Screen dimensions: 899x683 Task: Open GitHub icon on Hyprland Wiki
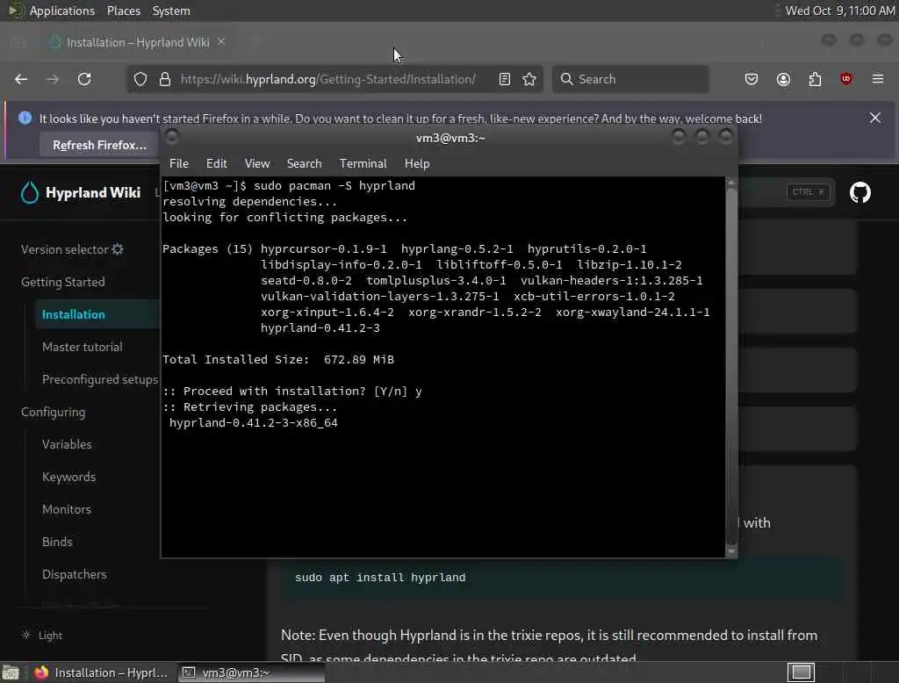pyautogui.click(x=860, y=192)
